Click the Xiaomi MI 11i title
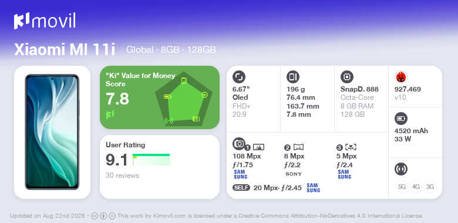The width and height of the screenshot is (458, 223). click(x=65, y=50)
